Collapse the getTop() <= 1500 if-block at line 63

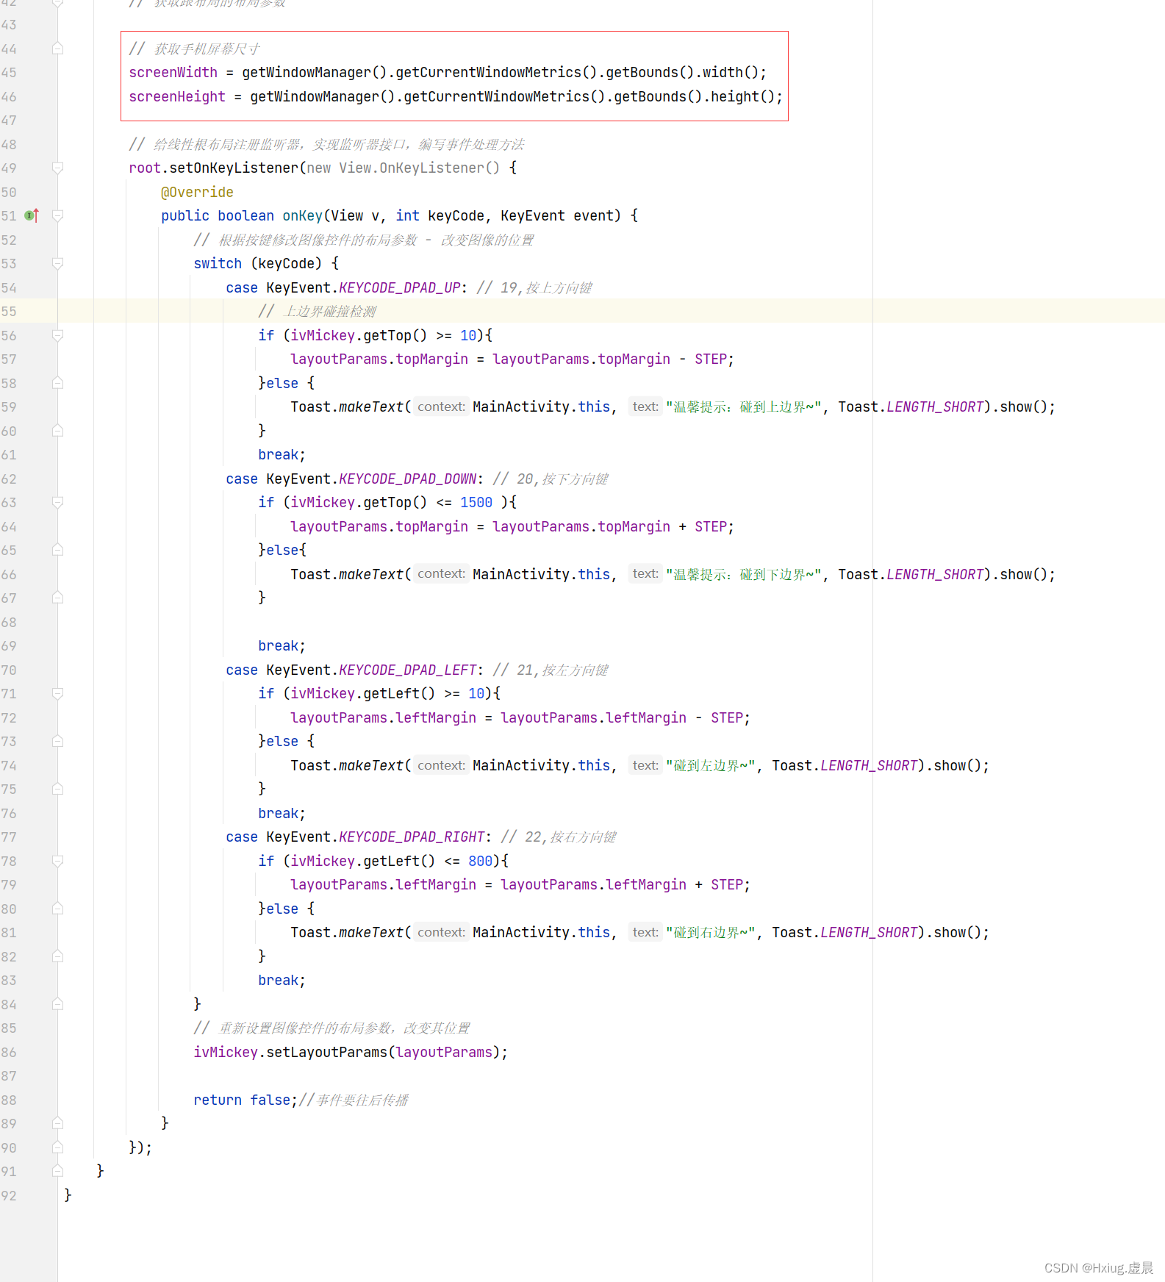pos(57,502)
